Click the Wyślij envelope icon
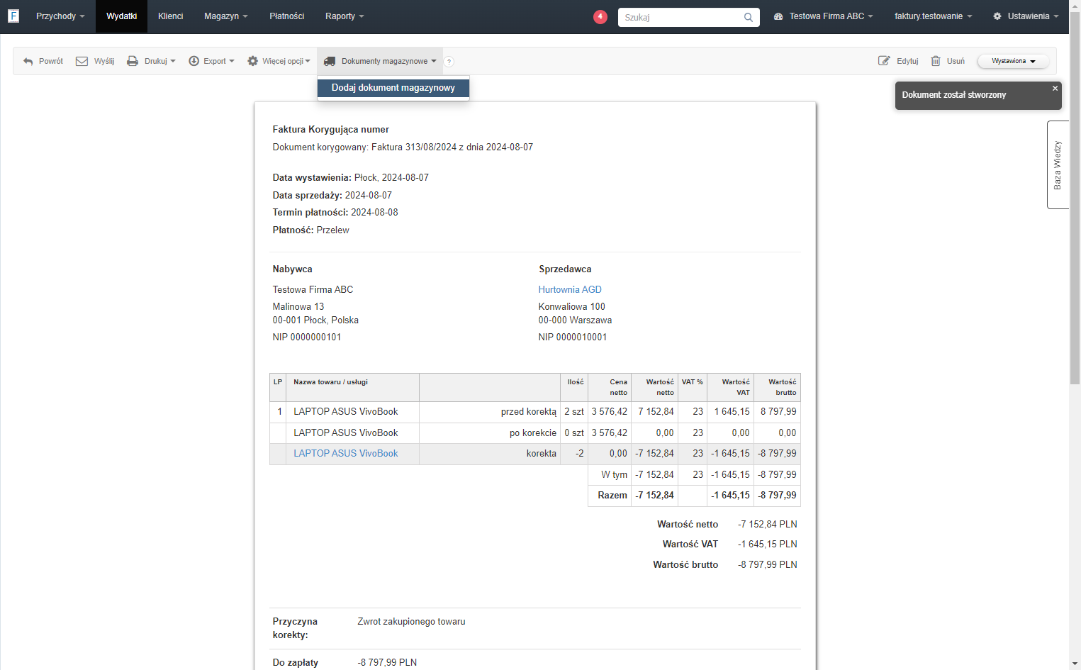This screenshot has width=1081, height=670. tap(82, 61)
